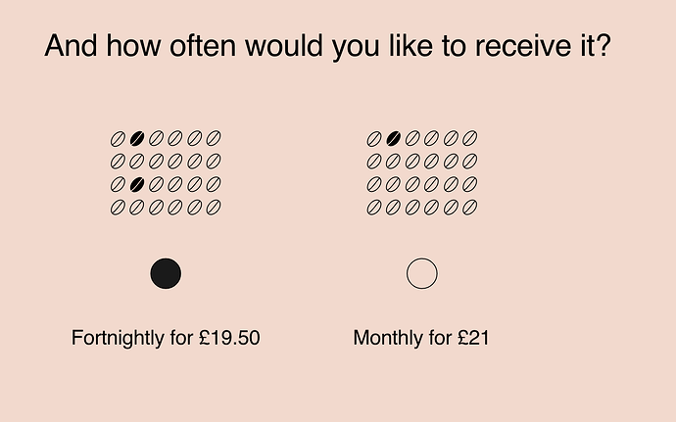This screenshot has height=422, width=676.
Task: Click the first bean in the fortnightly grid's second row
Action: click(x=119, y=161)
